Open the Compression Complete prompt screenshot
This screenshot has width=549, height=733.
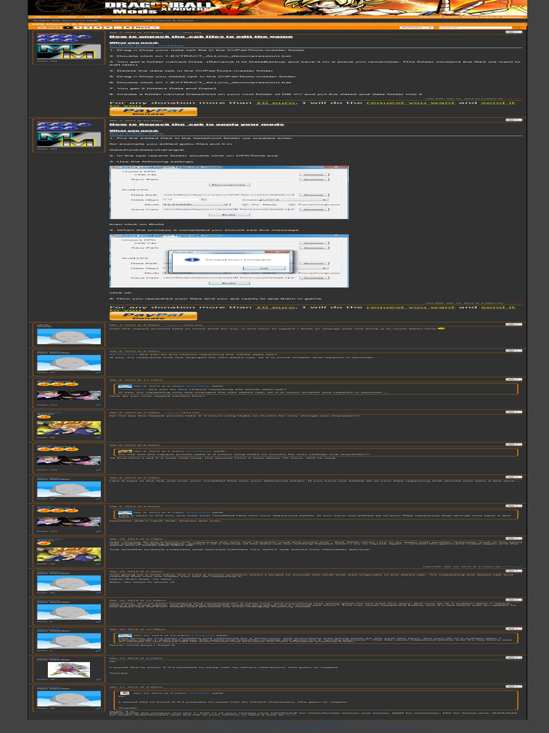(x=229, y=261)
